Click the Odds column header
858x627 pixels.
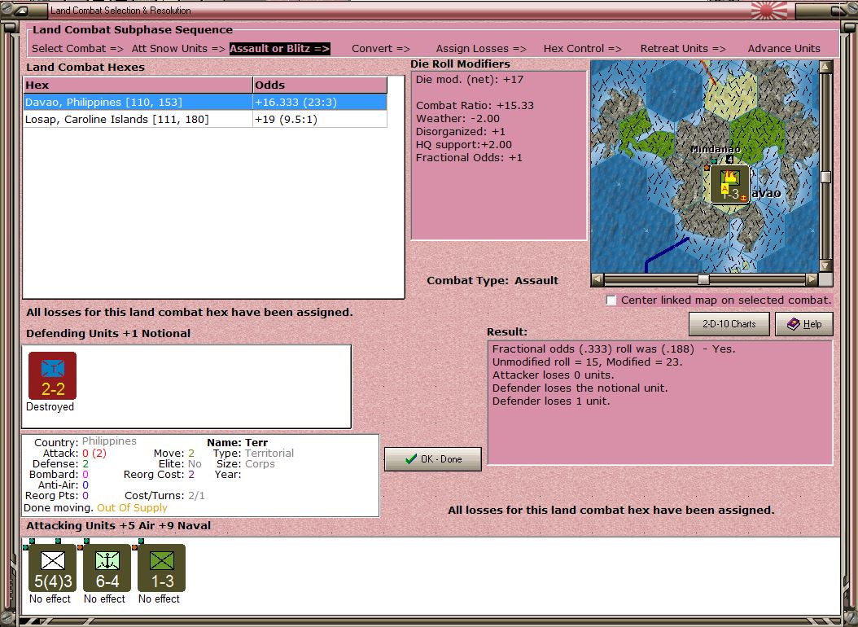pos(319,85)
